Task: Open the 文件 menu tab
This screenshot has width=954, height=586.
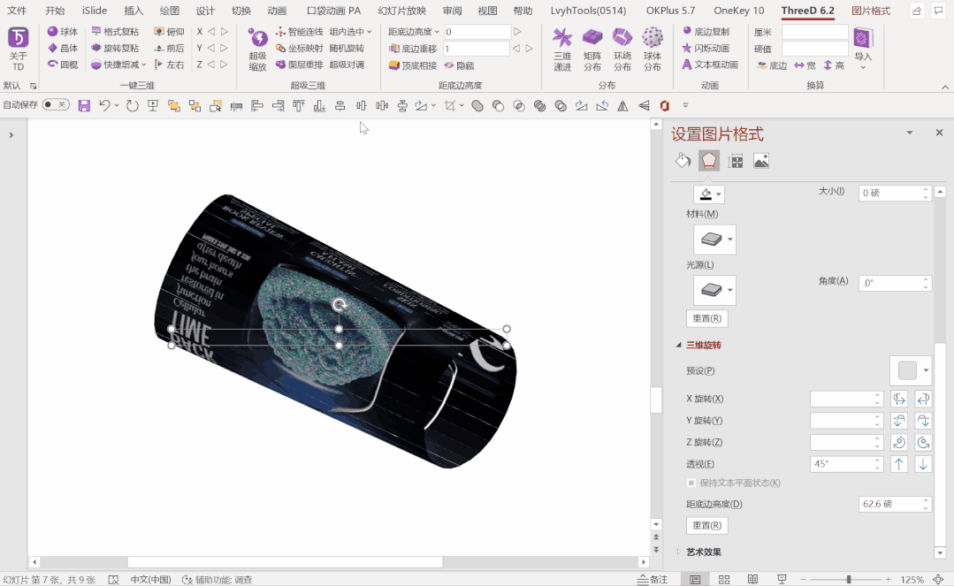Action: (17, 11)
